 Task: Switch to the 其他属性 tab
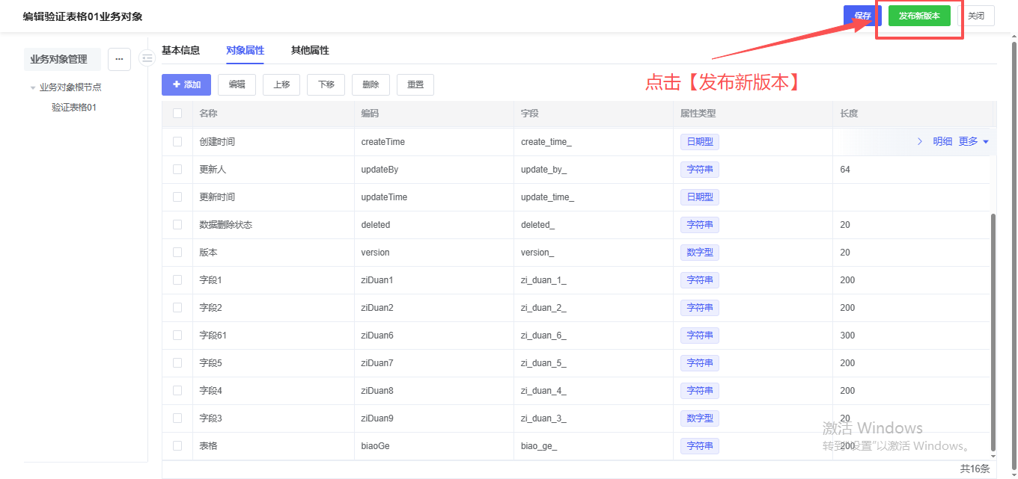(310, 51)
